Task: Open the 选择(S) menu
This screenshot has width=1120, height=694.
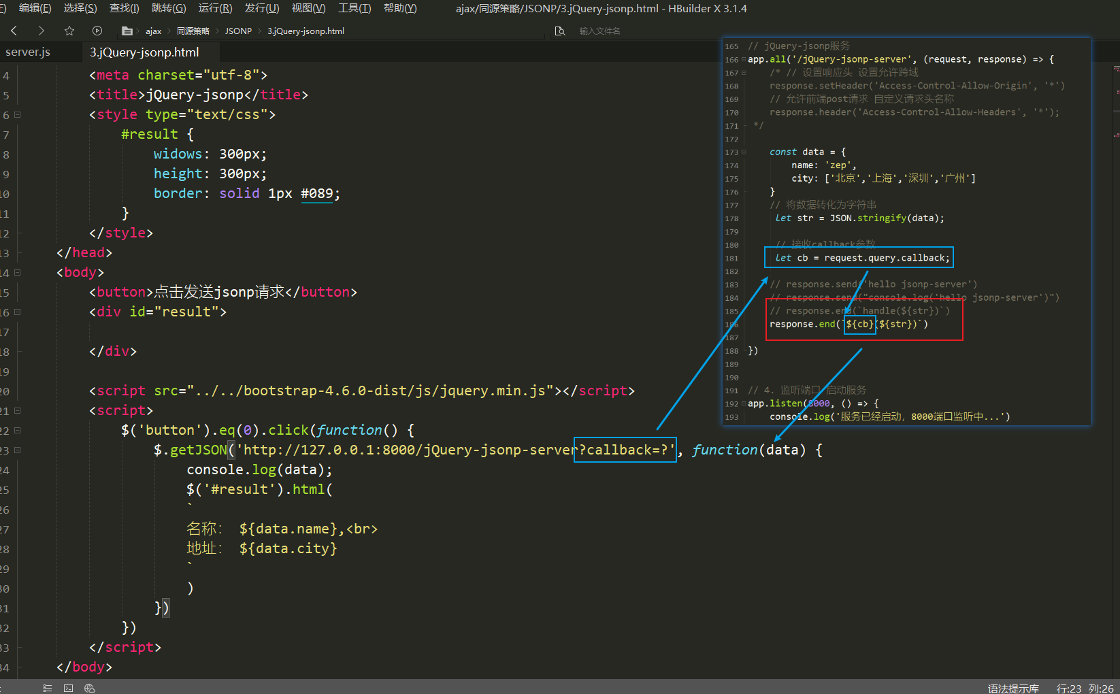Action: (80, 8)
